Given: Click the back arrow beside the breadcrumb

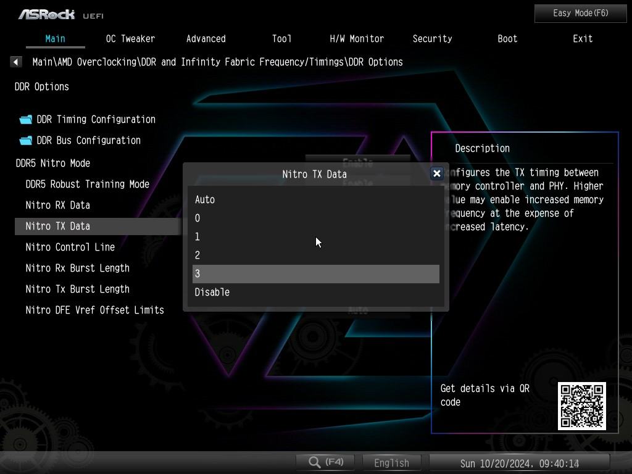Looking at the screenshot, I should pyautogui.click(x=15, y=62).
